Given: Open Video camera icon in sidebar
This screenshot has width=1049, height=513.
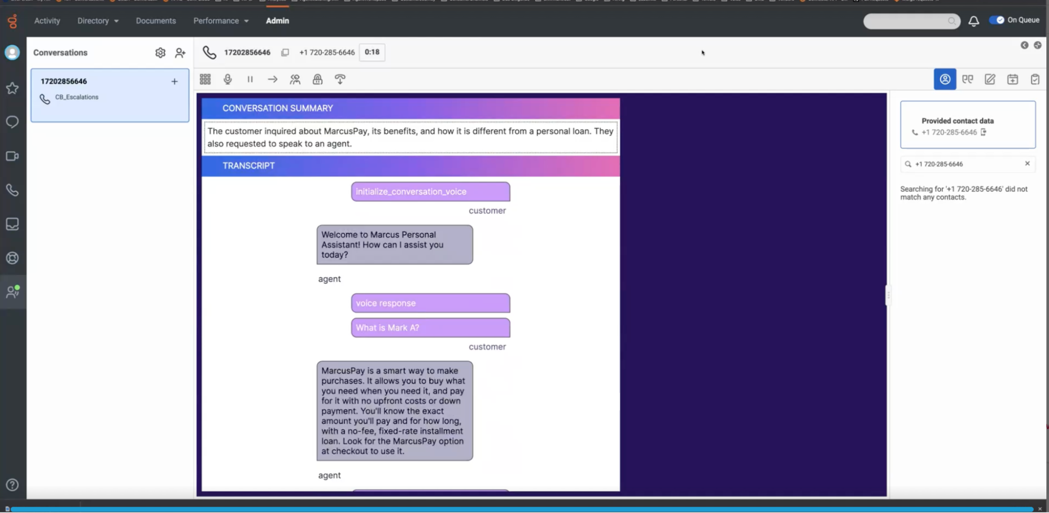Looking at the screenshot, I should point(12,156).
